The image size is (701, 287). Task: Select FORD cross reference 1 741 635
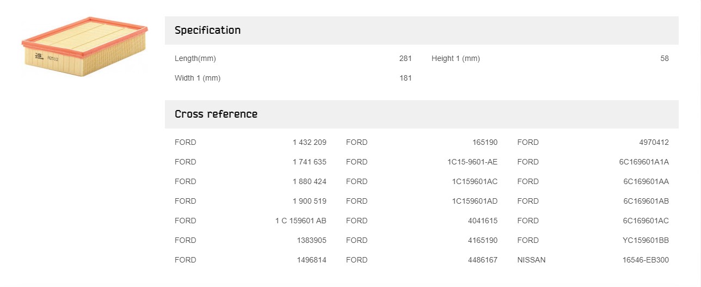(x=309, y=162)
